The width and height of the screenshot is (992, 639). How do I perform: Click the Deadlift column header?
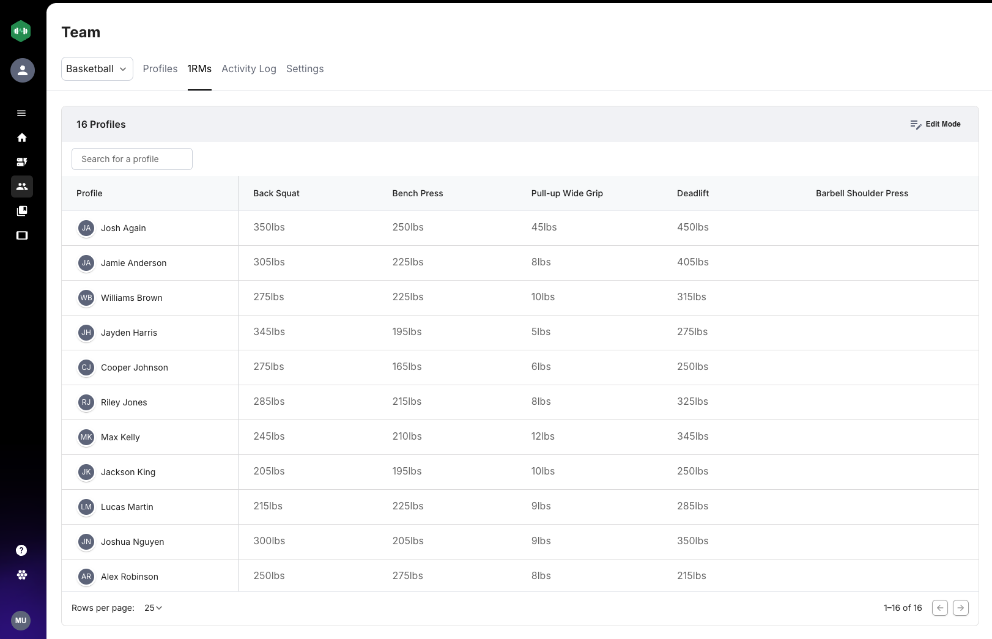(x=693, y=193)
